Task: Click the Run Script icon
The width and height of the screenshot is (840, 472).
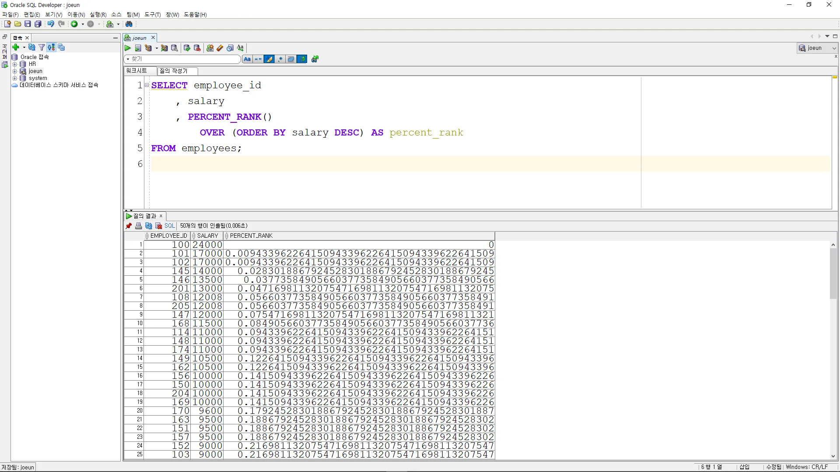Action: [x=138, y=48]
